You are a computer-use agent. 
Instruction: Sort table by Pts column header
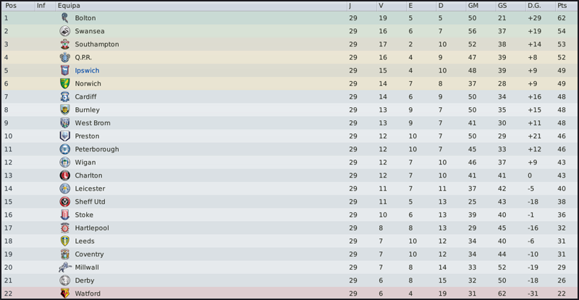[x=562, y=6]
